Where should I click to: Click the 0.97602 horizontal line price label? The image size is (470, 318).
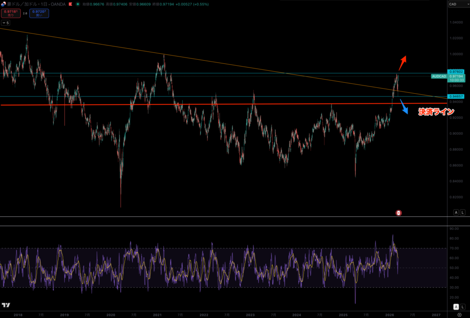(456, 71)
